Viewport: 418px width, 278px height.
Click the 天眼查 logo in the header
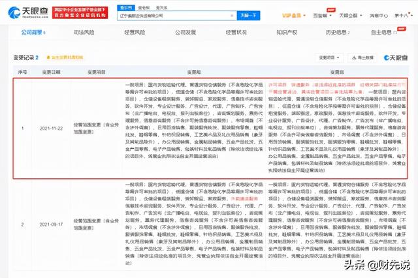point(28,12)
